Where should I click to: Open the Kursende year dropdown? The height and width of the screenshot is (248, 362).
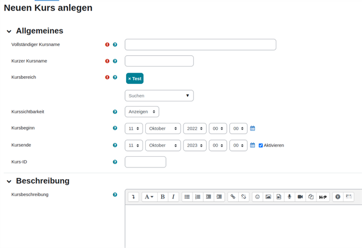[x=195, y=145]
